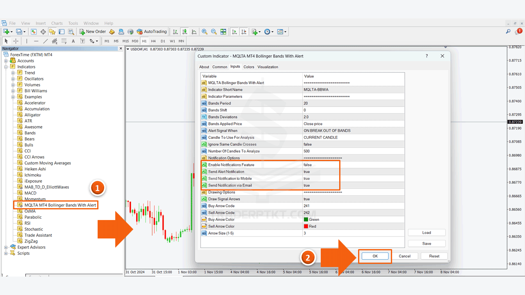Image resolution: width=525 pixels, height=295 pixels.
Task: Expand the Bill Williams folder
Action: pyautogui.click(x=13, y=91)
